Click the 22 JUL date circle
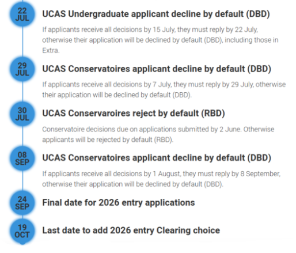This screenshot has width=296, height=253. [x=22, y=14]
